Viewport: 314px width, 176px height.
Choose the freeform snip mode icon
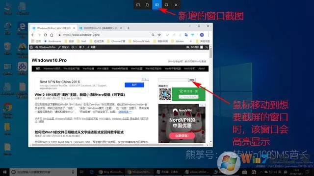click(x=148, y=5)
